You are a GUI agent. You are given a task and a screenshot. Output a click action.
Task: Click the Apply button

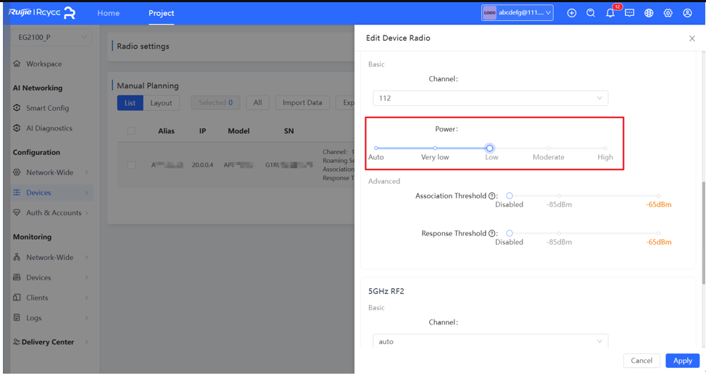coord(682,361)
